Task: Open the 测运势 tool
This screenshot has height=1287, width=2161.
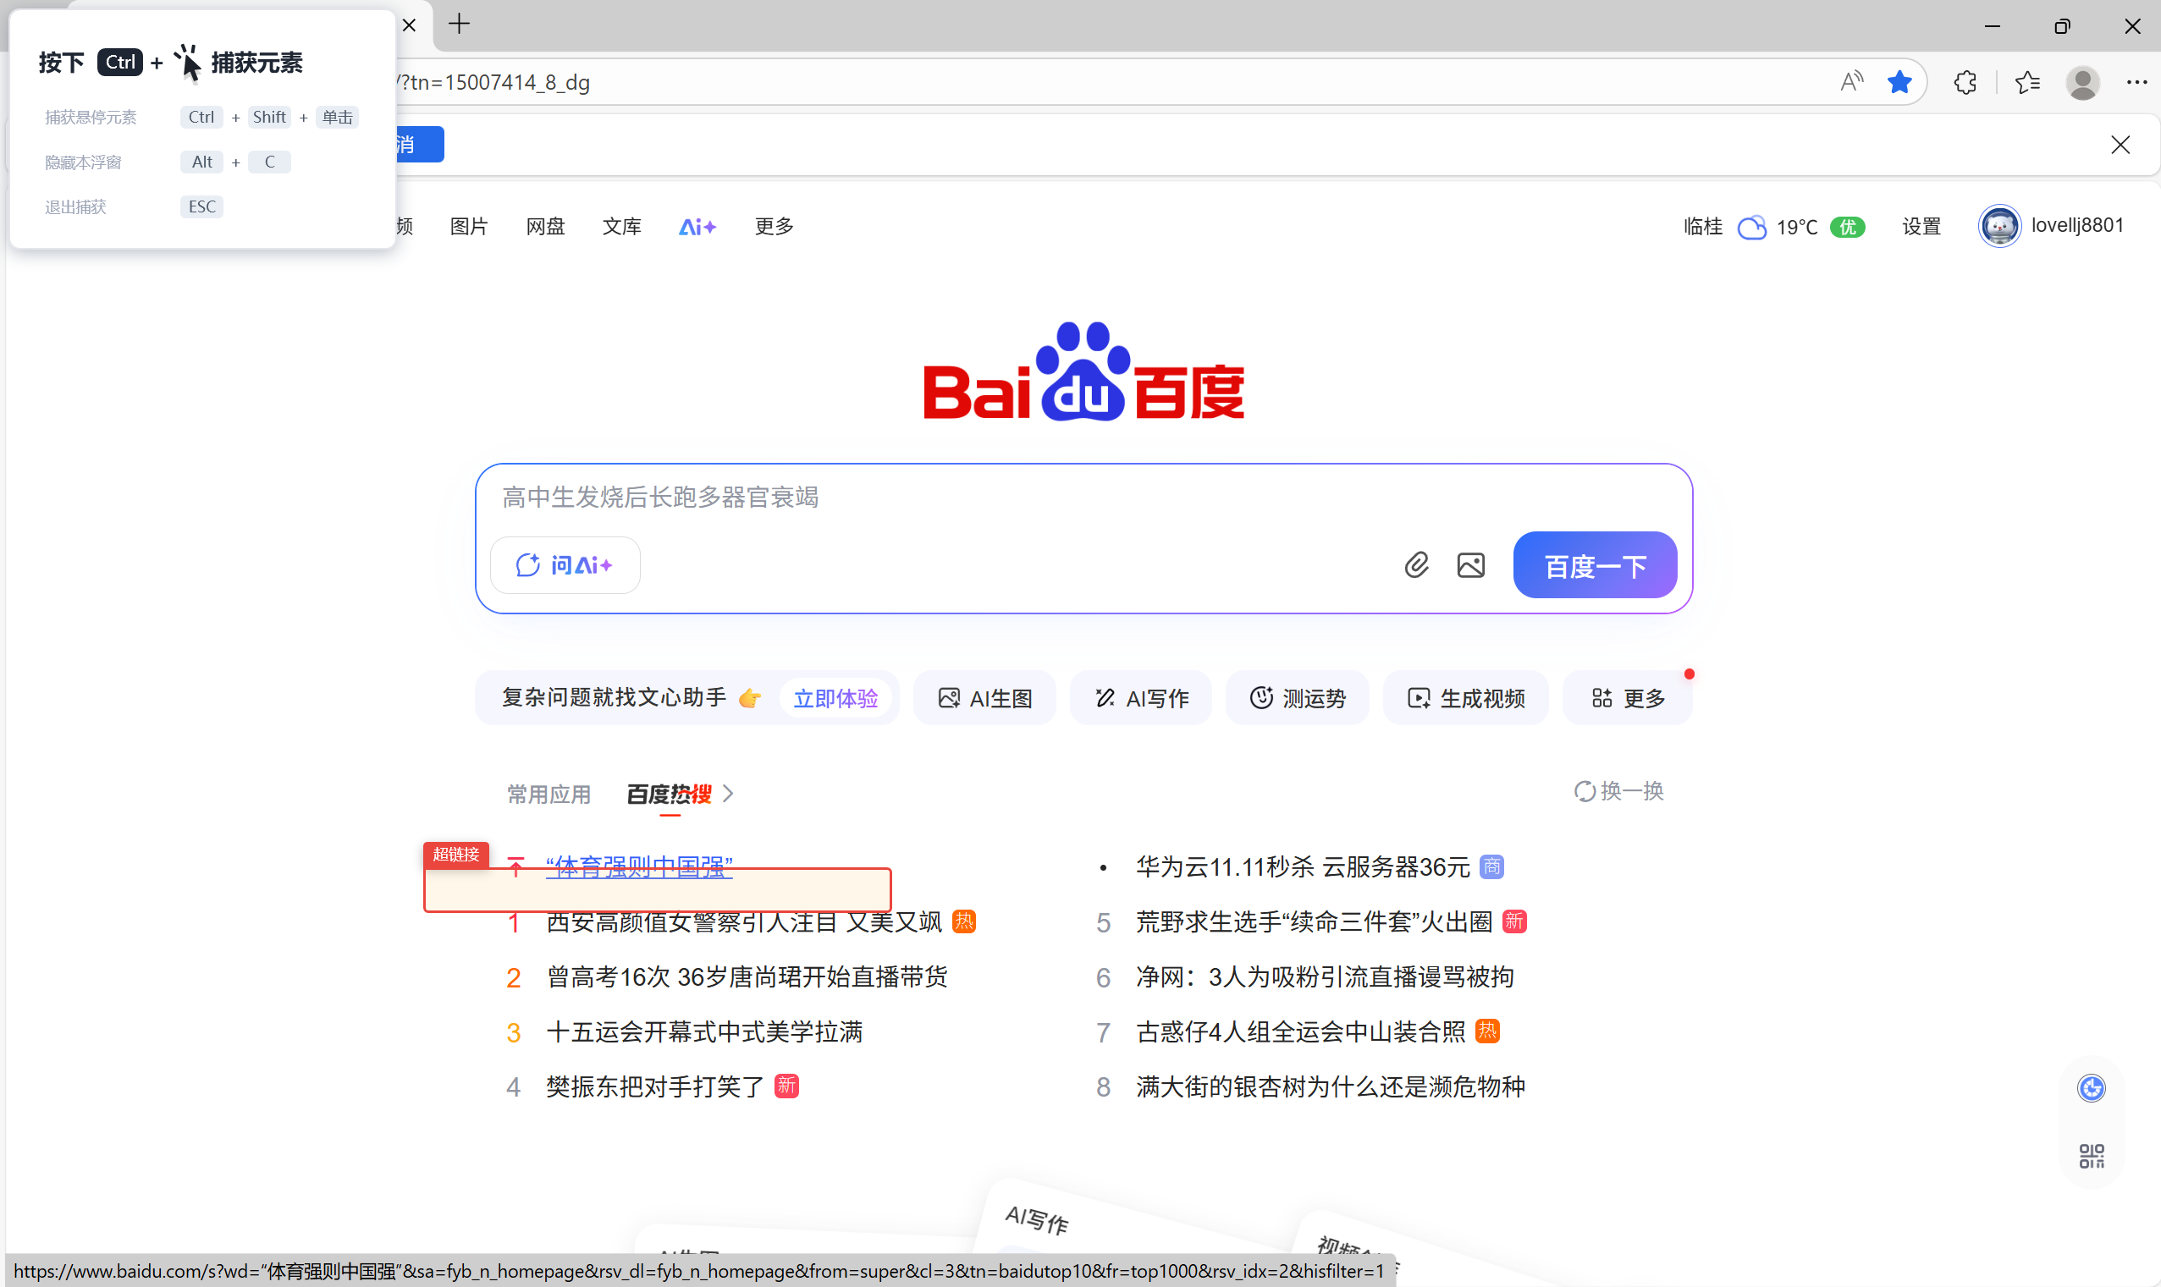Action: (1298, 698)
